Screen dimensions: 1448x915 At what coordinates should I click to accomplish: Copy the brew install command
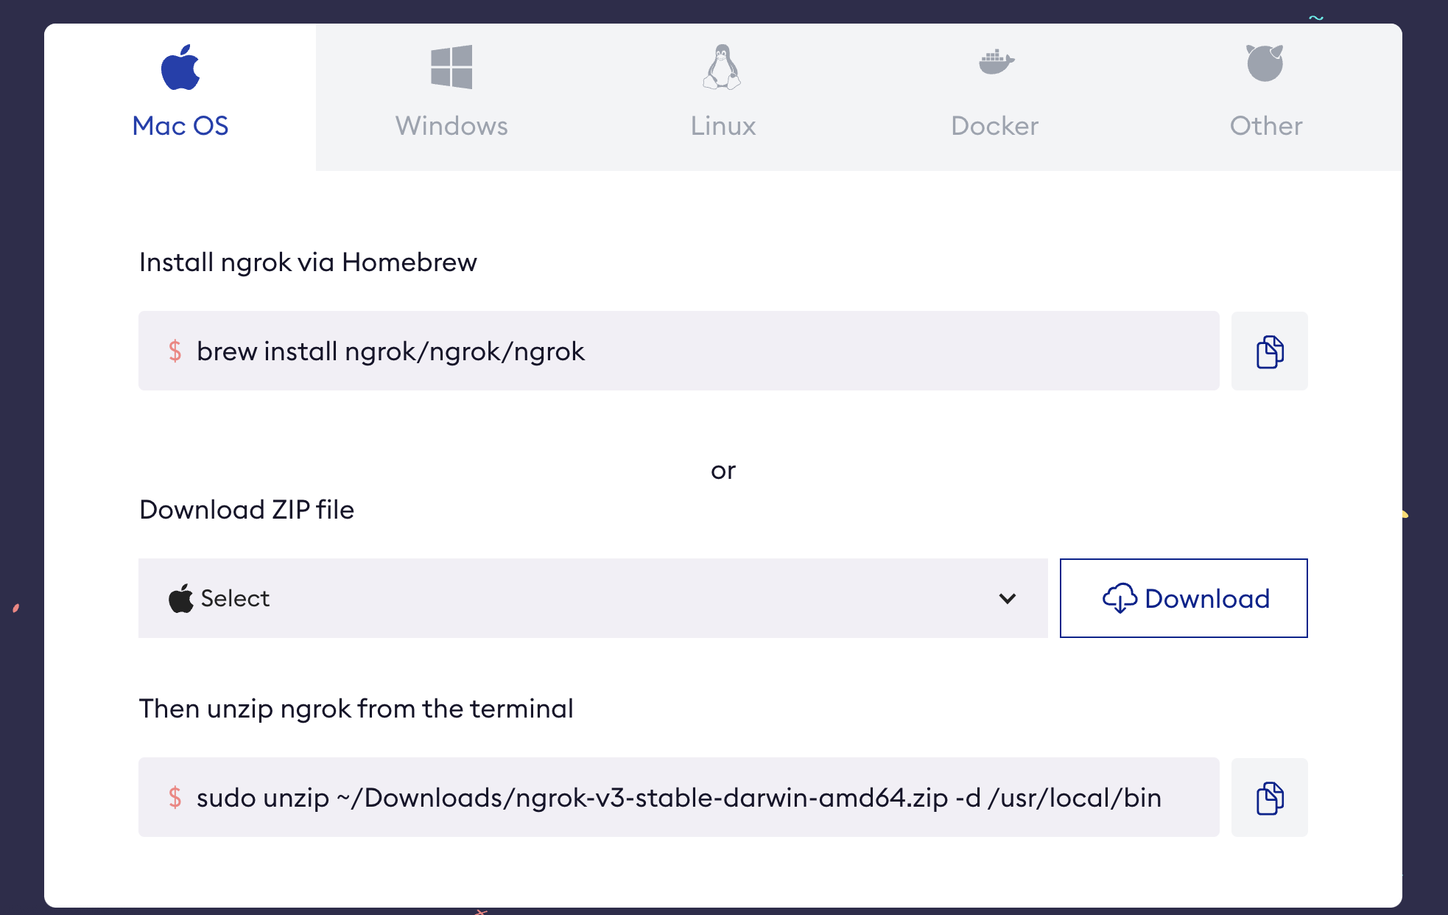coord(1269,351)
